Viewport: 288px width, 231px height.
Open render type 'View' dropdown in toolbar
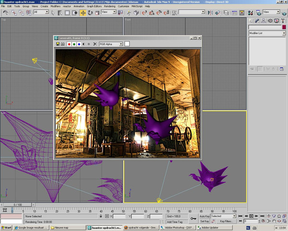click(271, 12)
